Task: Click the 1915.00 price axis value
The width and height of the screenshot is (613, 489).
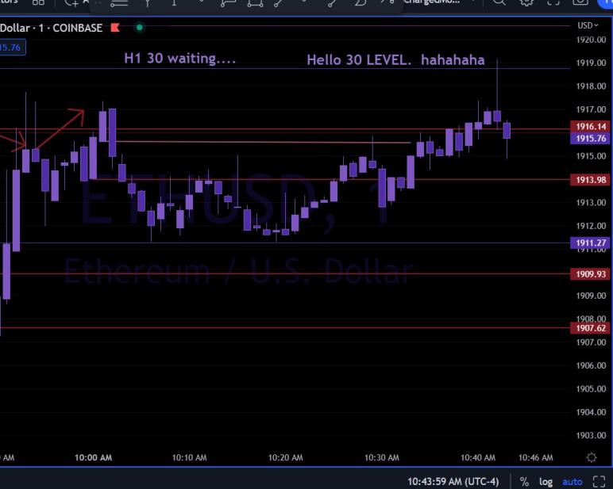Action: pyautogui.click(x=591, y=156)
